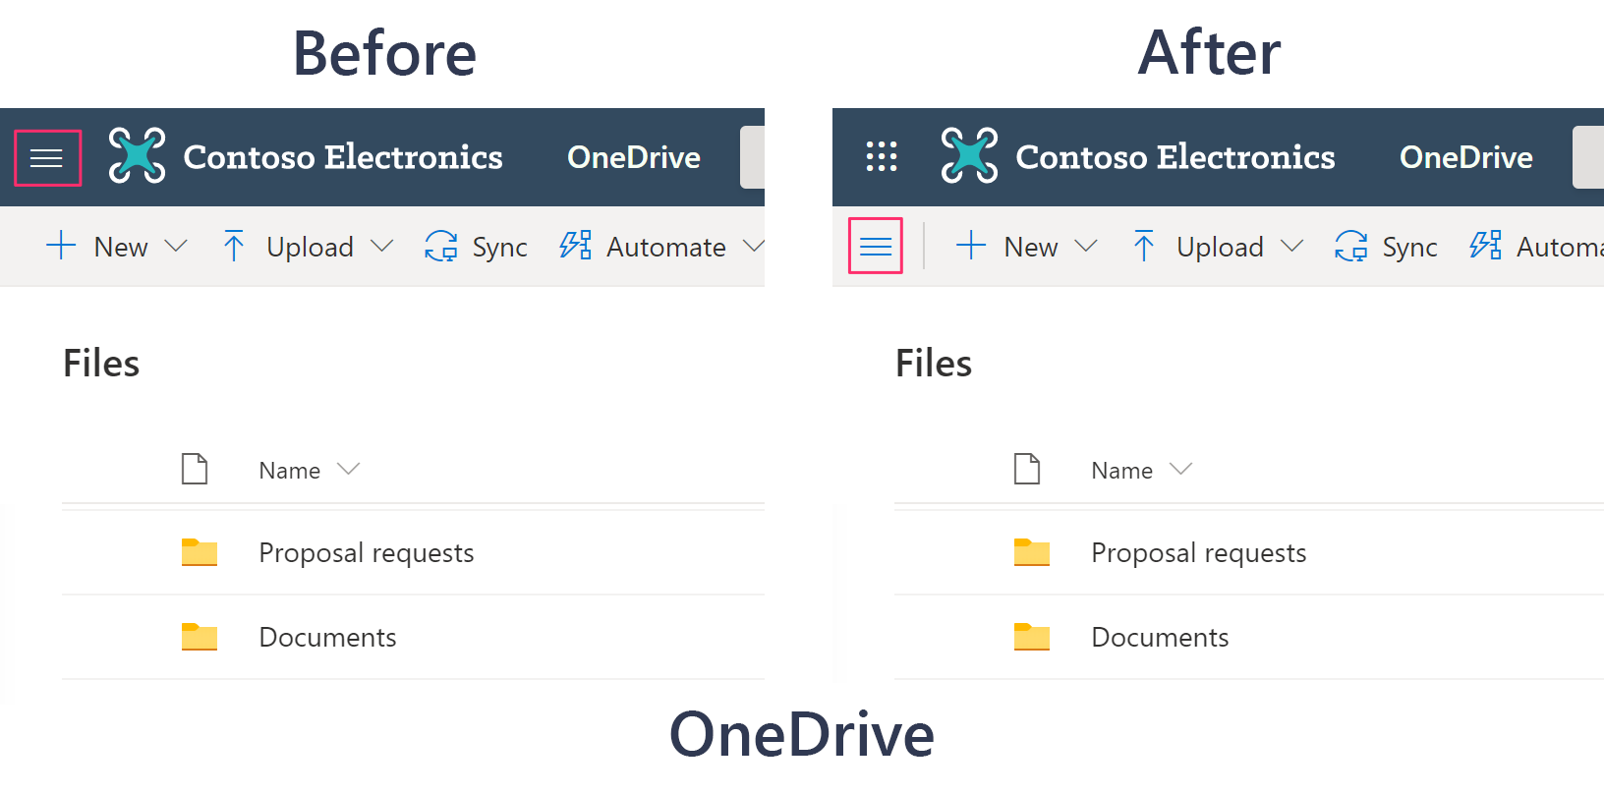Click Automate flow icon in Before toolbar

[575, 245]
